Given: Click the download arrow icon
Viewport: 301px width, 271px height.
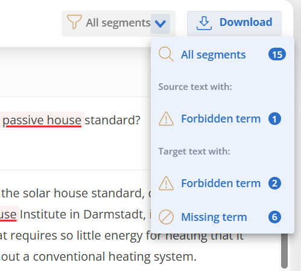Looking at the screenshot, I should [x=204, y=23].
